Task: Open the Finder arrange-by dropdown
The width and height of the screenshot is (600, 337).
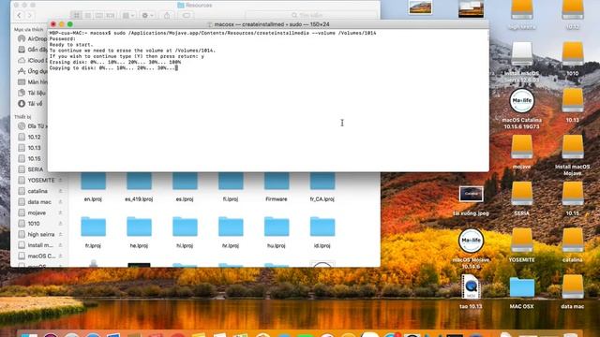Action: (x=128, y=15)
